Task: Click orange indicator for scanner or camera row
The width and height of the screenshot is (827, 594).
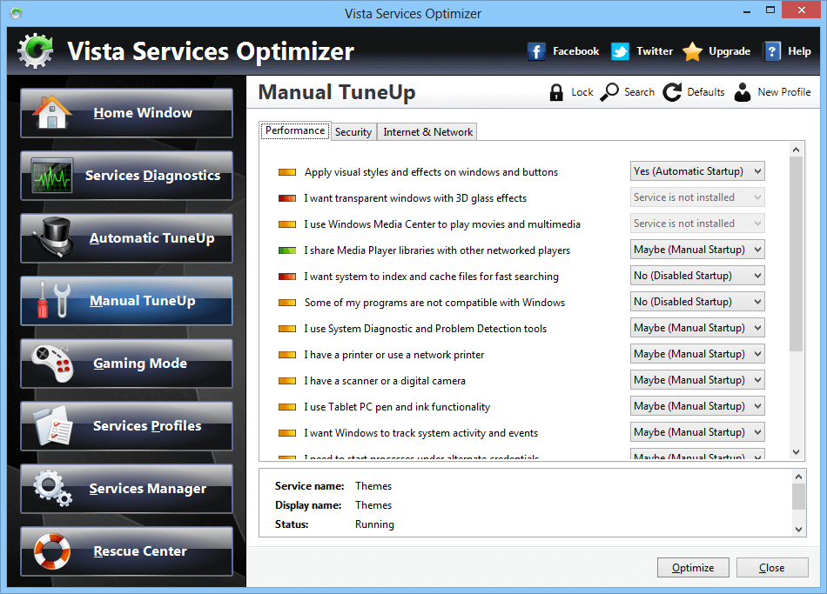Action: click(x=287, y=381)
